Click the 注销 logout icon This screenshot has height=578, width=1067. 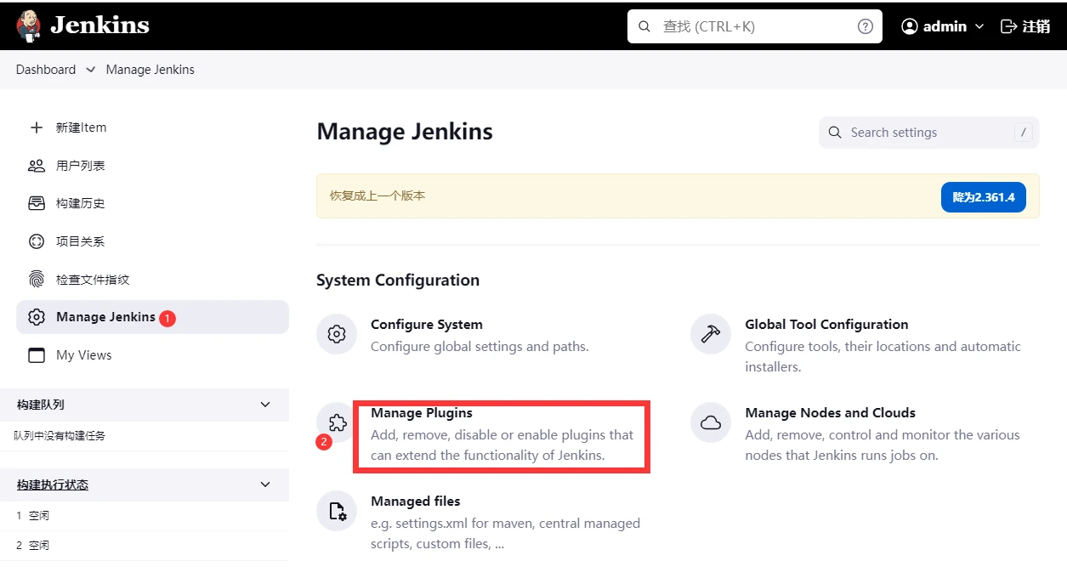(x=1008, y=26)
